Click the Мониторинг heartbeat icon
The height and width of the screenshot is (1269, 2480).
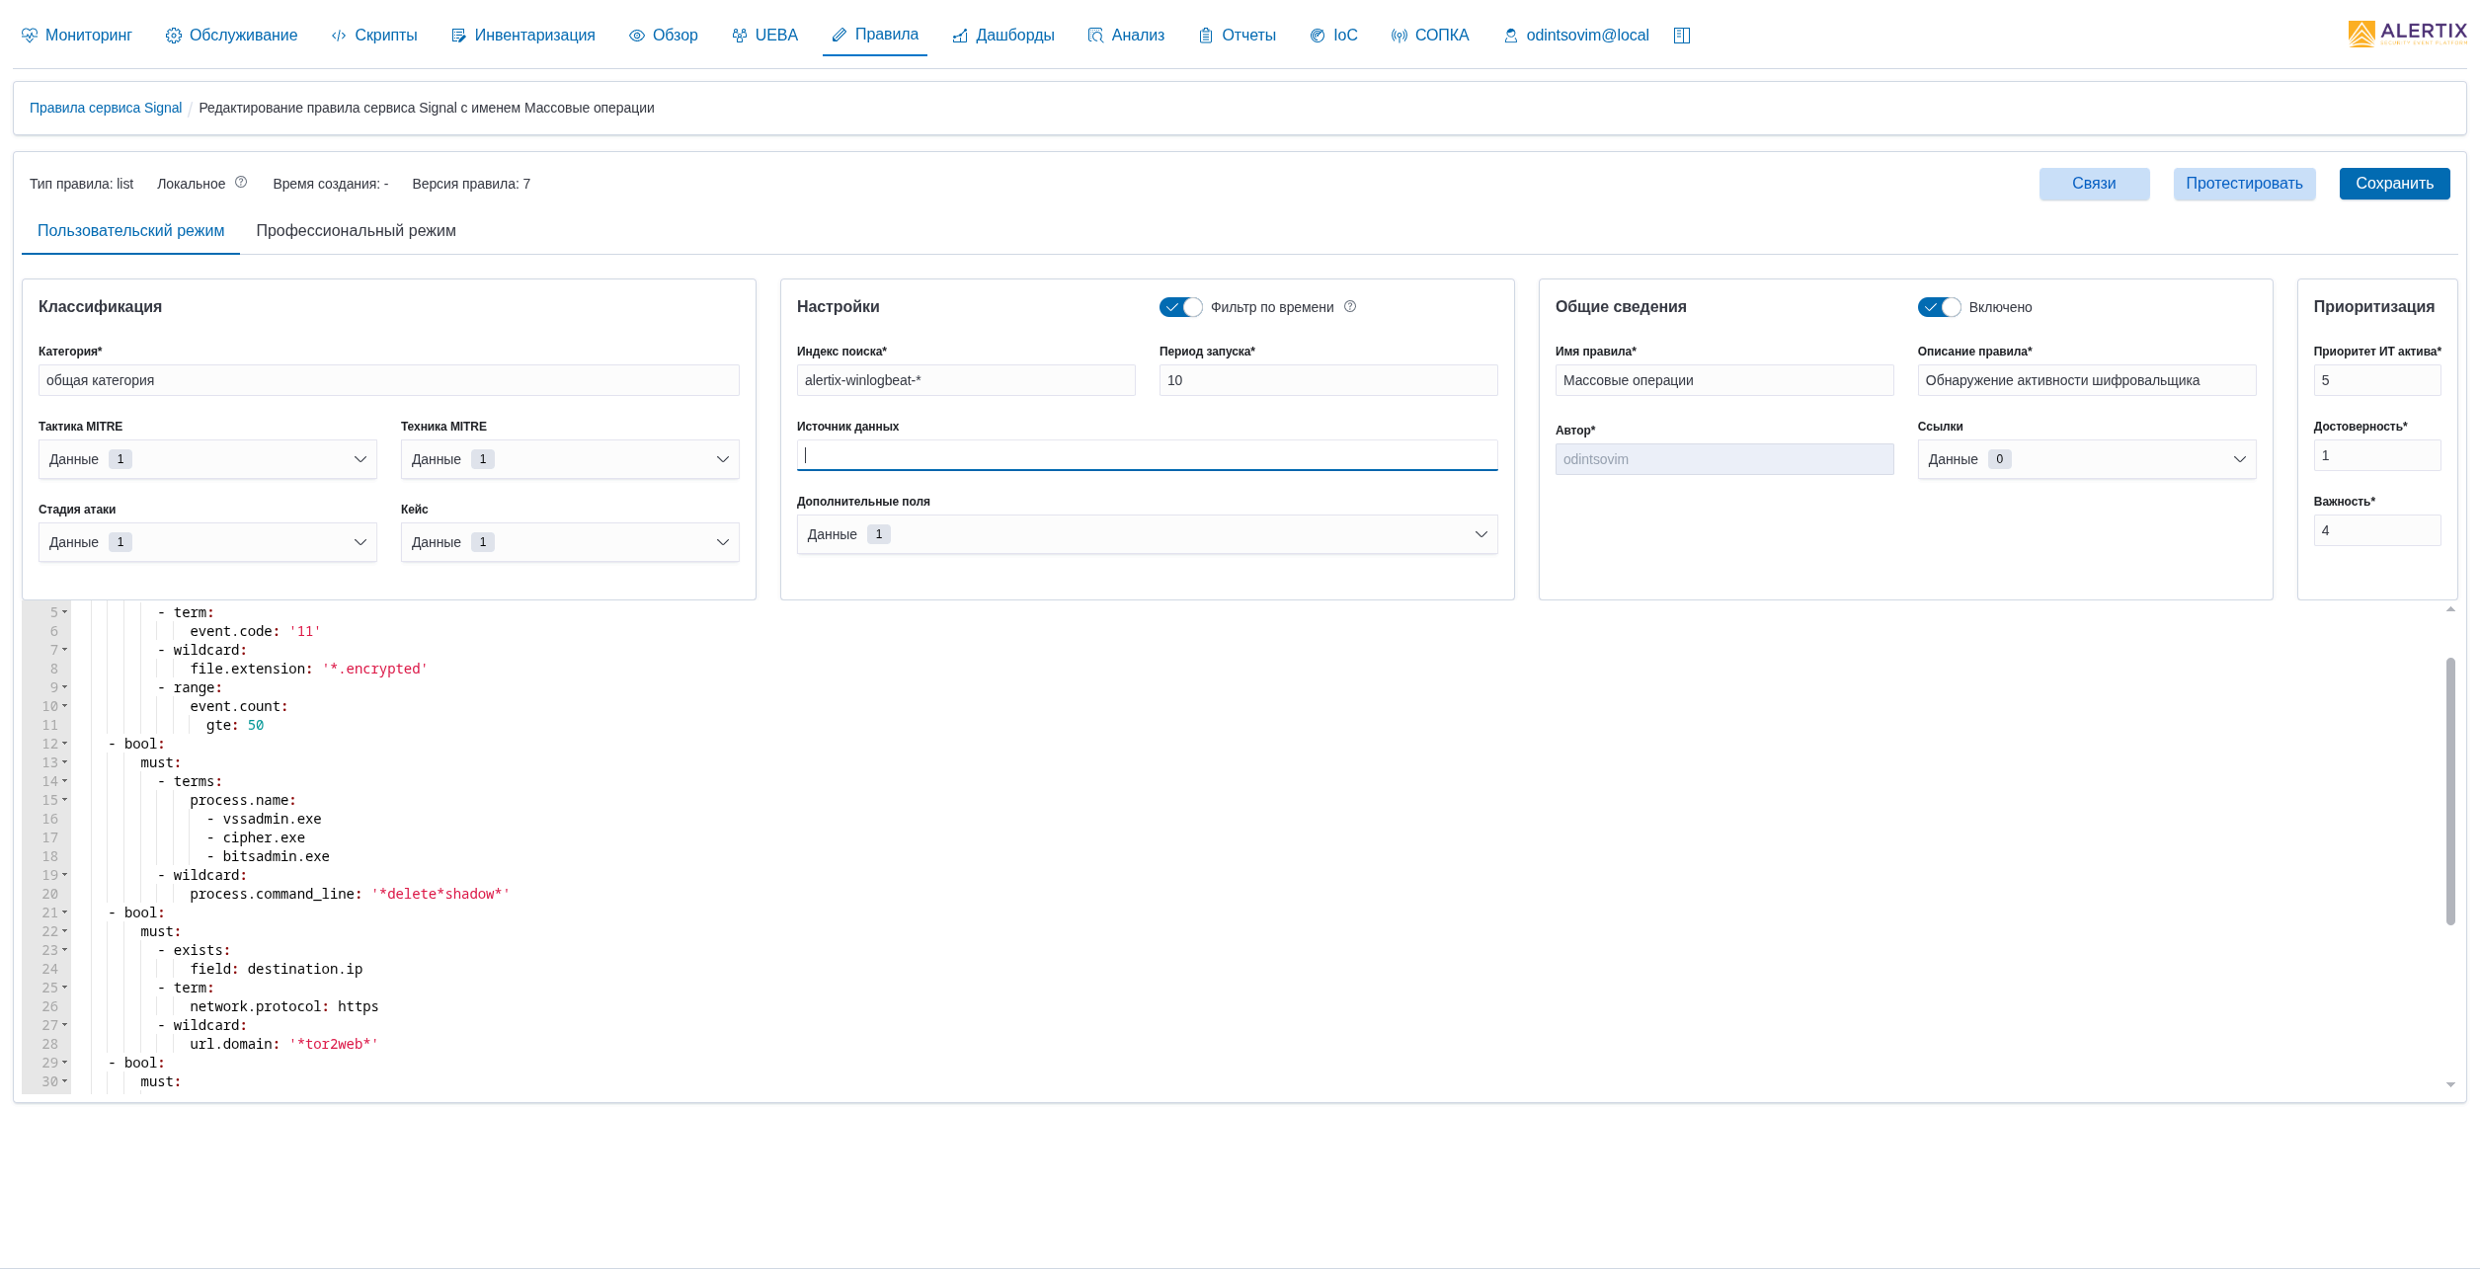30,36
